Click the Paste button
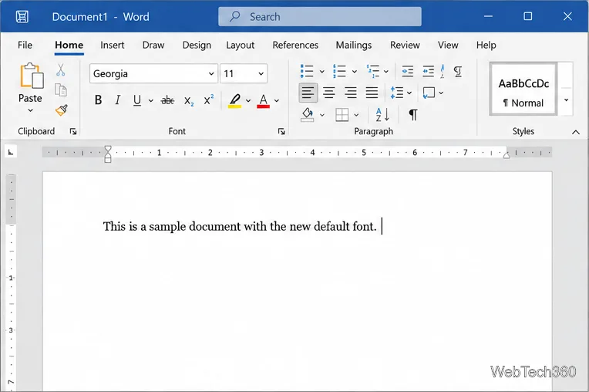Viewport: 589px width, 392px height. 30,88
